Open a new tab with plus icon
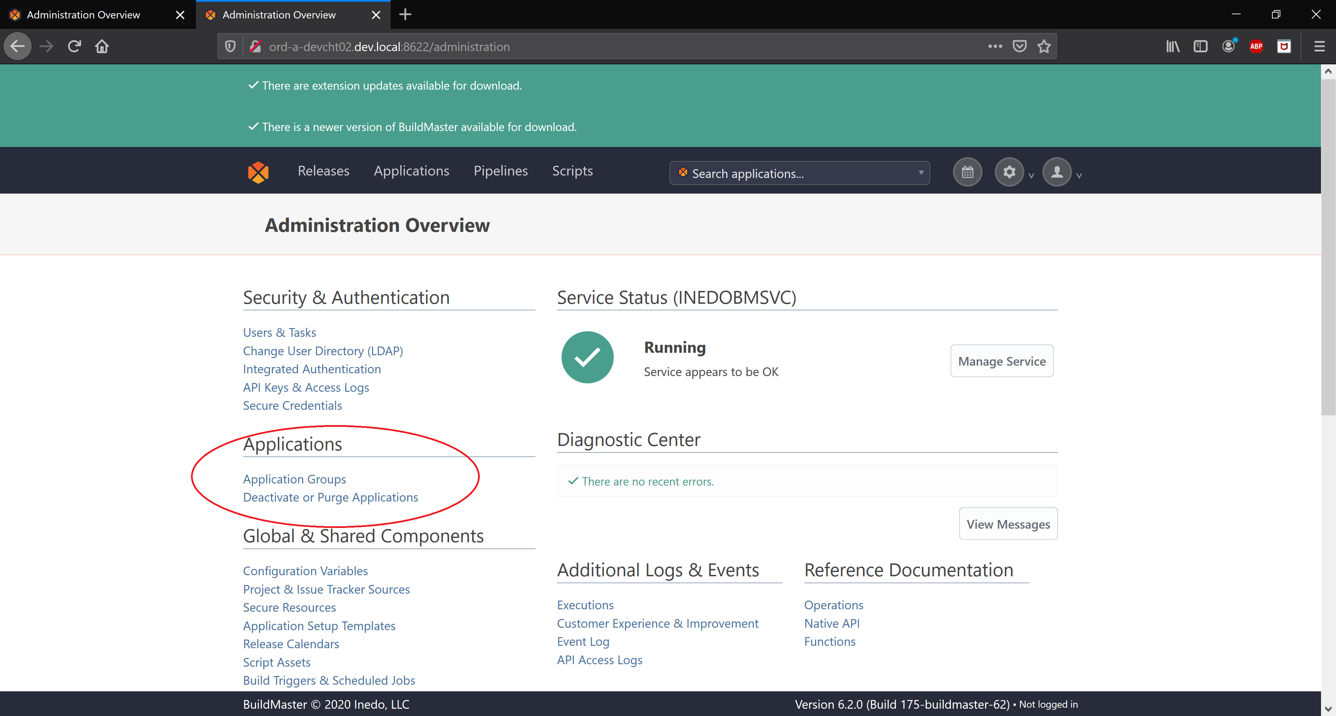Image resolution: width=1336 pixels, height=716 pixels. pyautogui.click(x=405, y=15)
